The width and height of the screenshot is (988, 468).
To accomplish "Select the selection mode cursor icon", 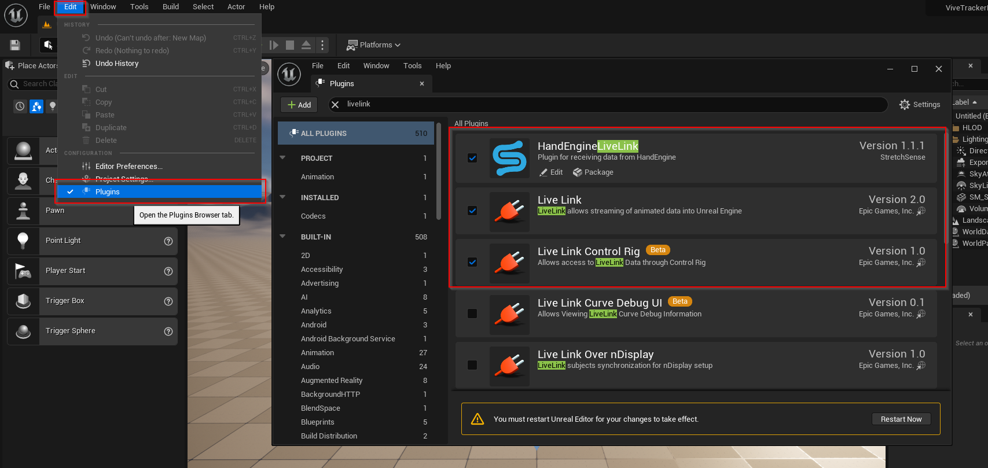I will click(48, 45).
